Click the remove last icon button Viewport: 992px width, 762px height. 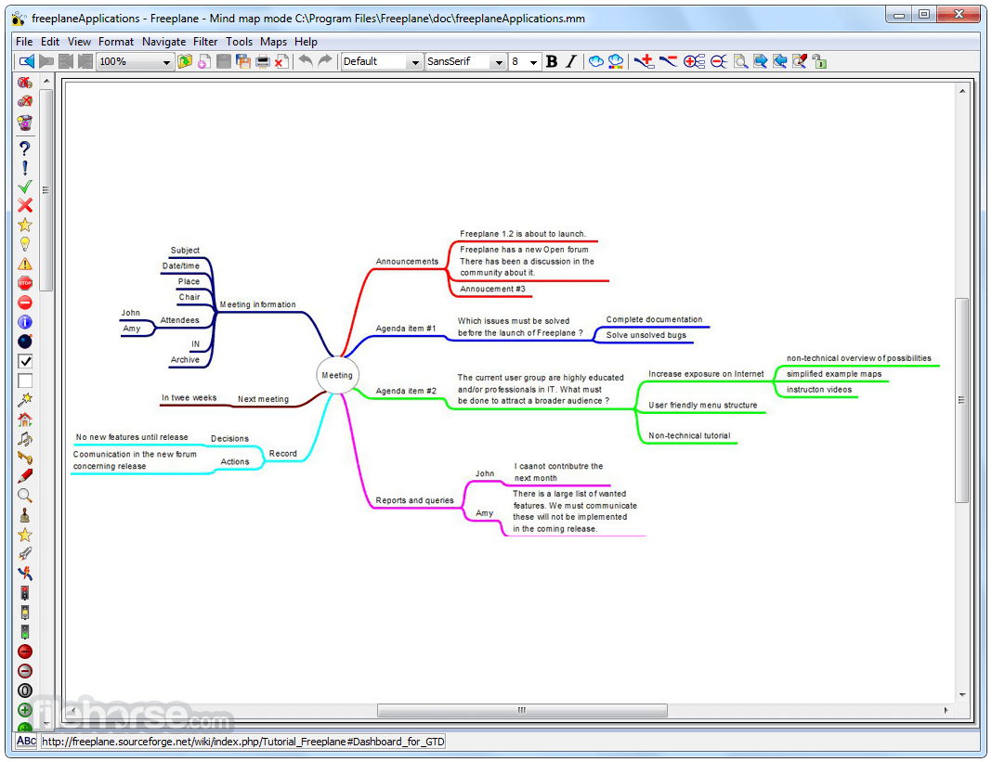point(25,101)
